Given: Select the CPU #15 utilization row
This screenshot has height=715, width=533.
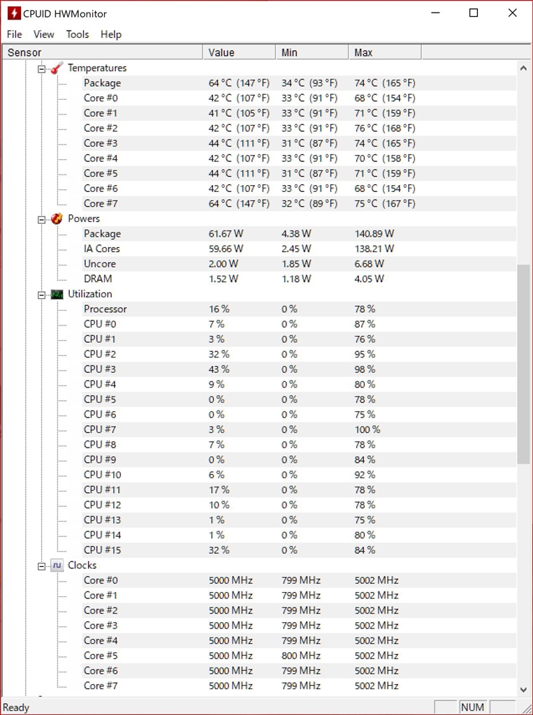Looking at the screenshot, I should (x=102, y=550).
